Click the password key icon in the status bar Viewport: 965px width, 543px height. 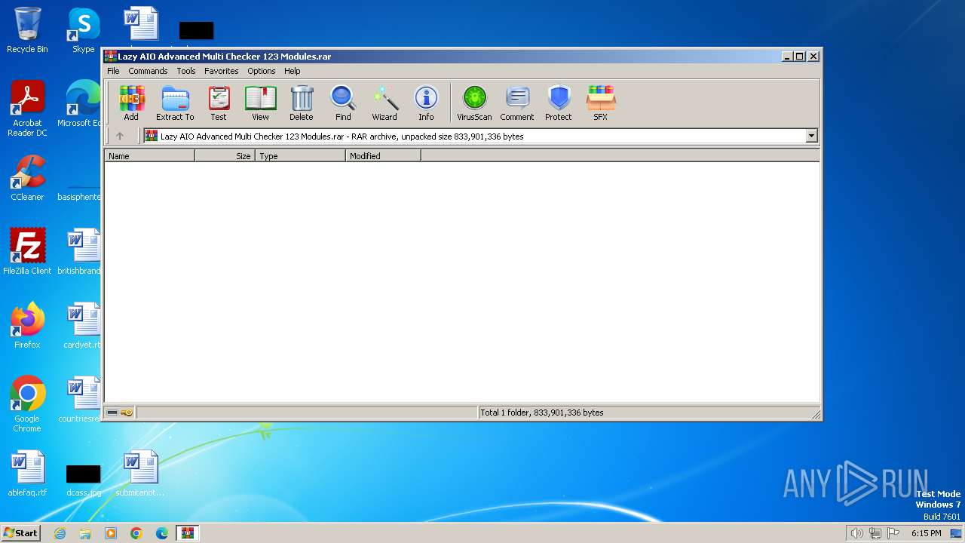pos(127,413)
